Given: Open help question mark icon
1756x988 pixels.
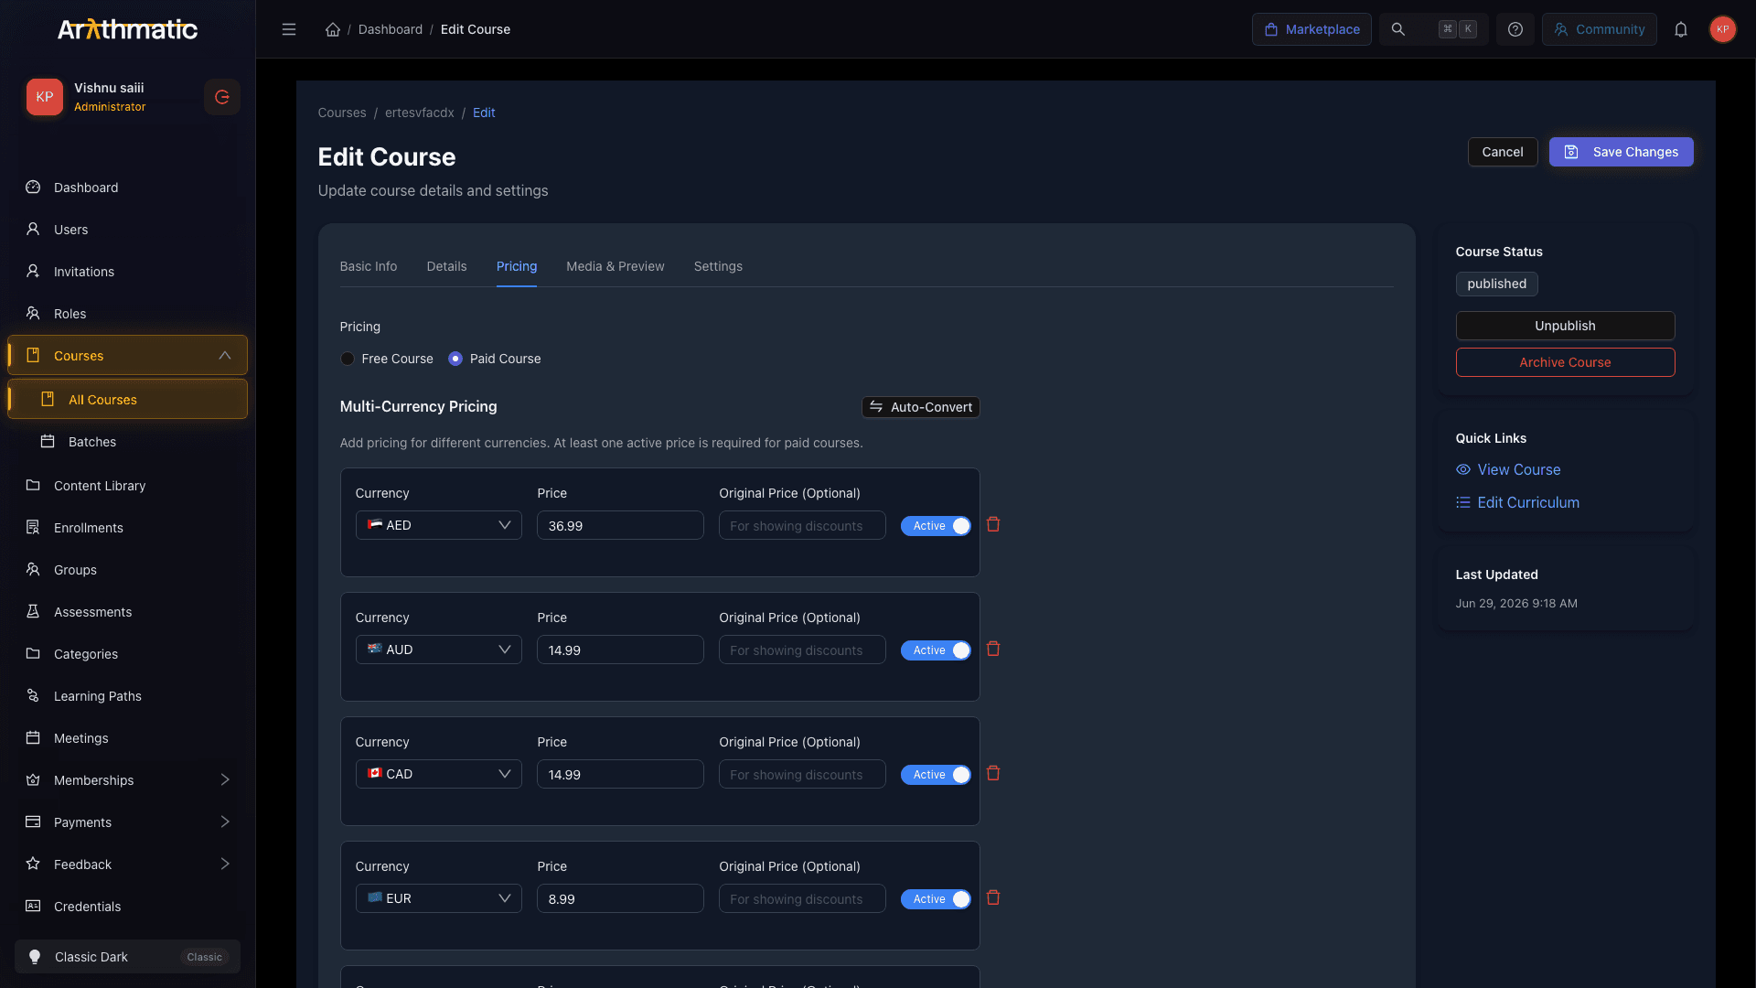Looking at the screenshot, I should point(1515,29).
